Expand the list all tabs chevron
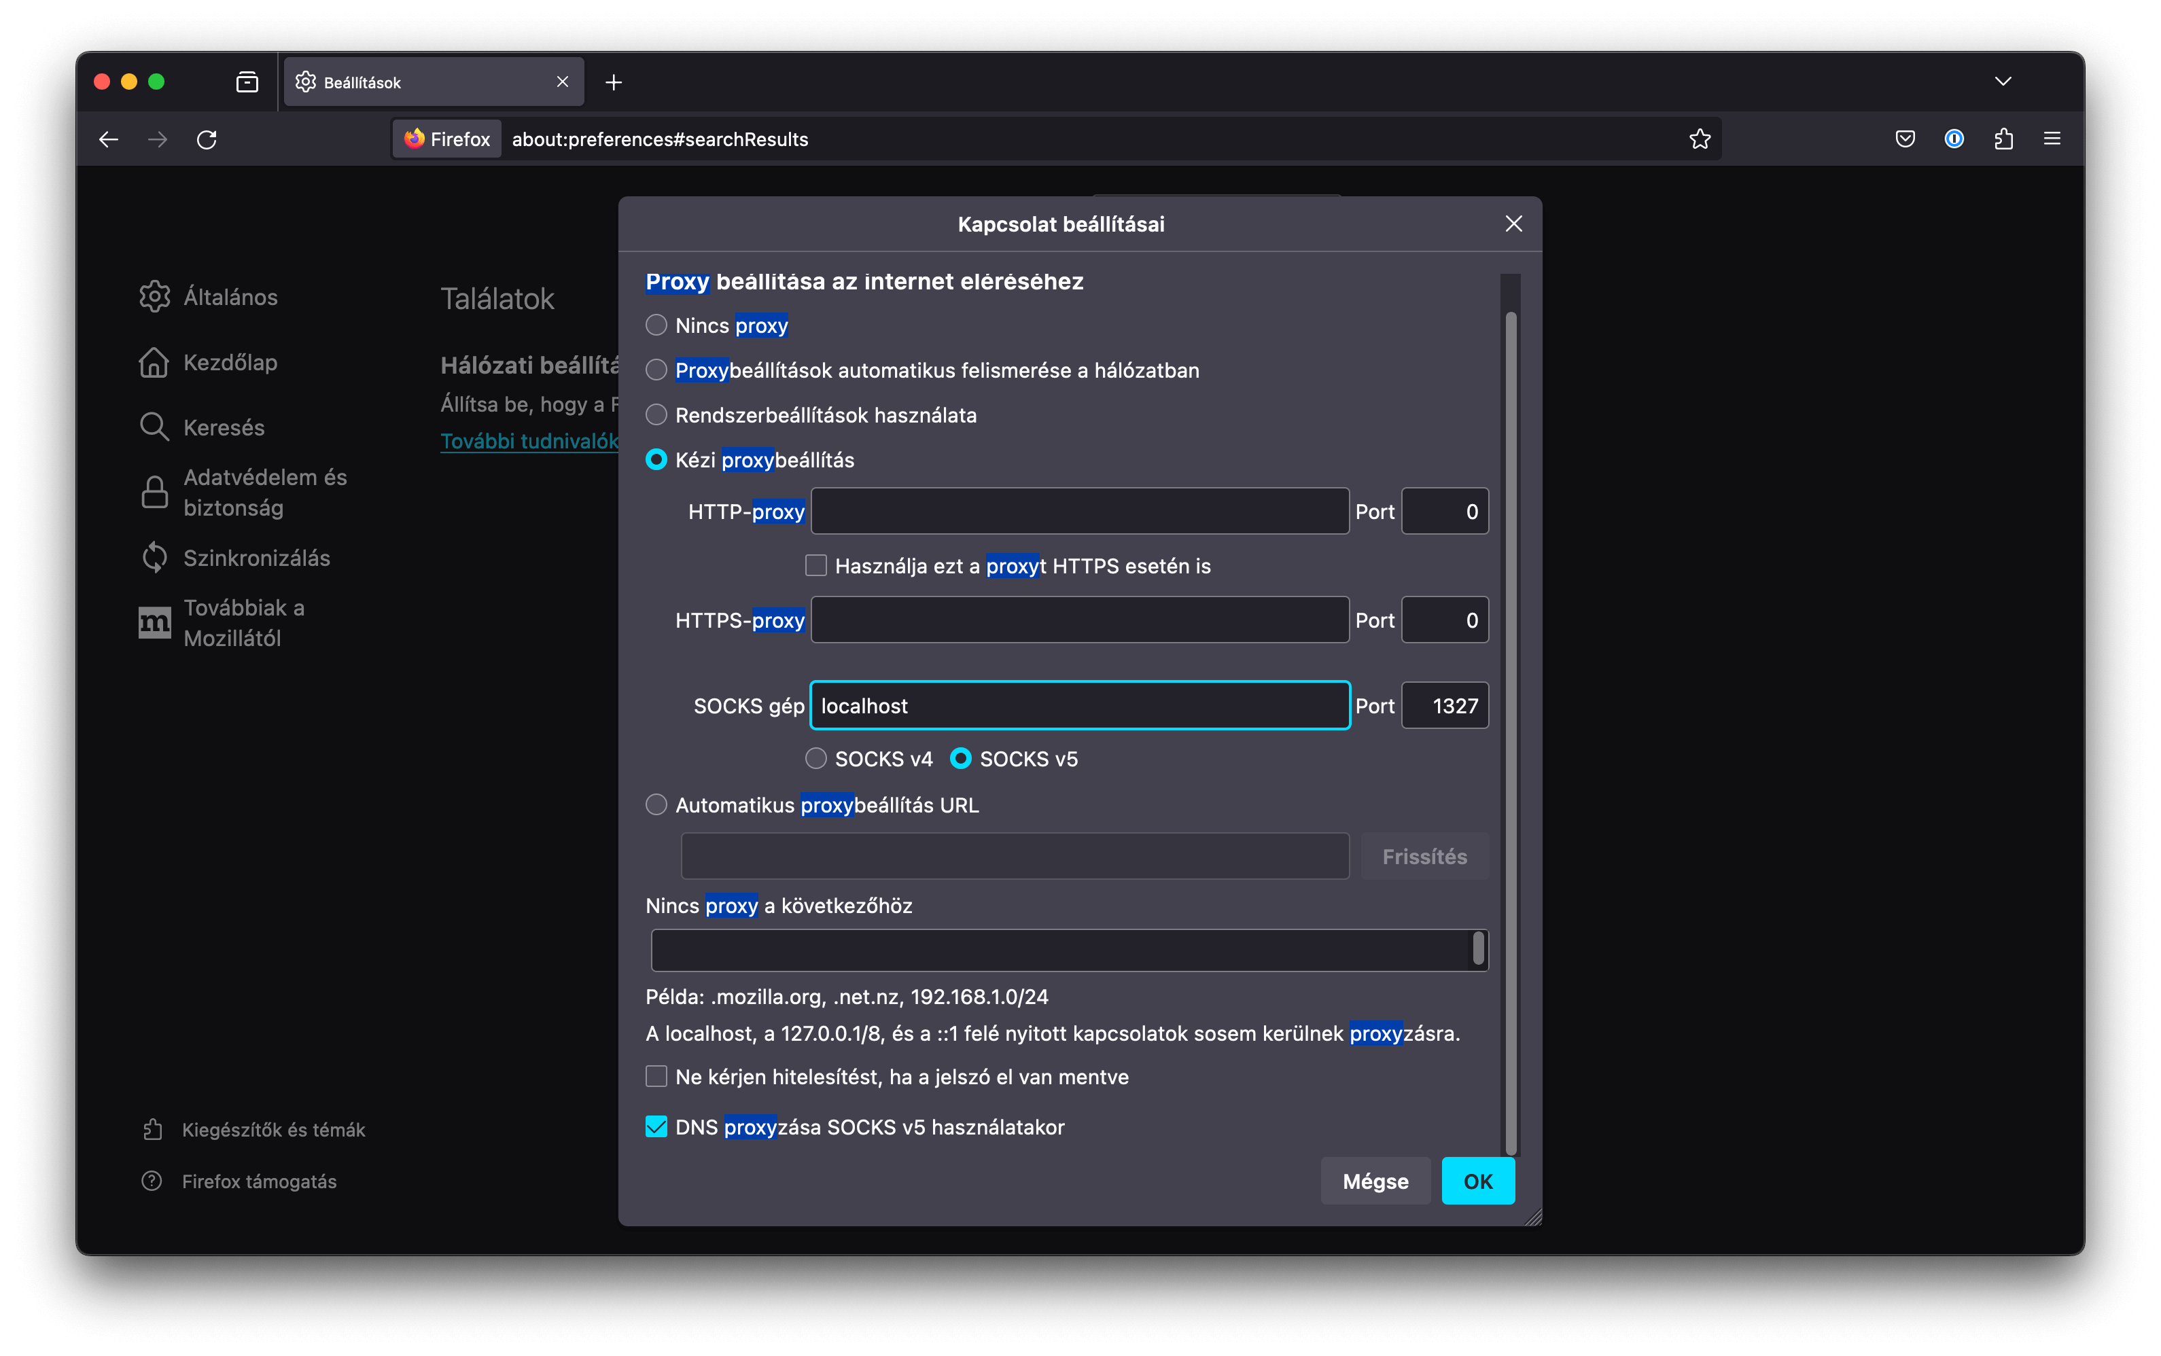 (2003, 82)
